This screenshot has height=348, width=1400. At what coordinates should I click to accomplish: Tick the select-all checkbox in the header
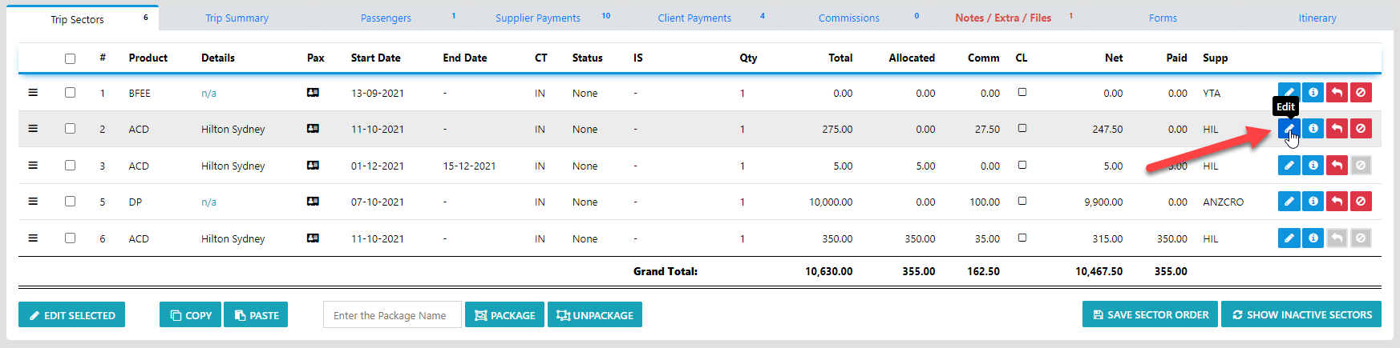point(70,58)
